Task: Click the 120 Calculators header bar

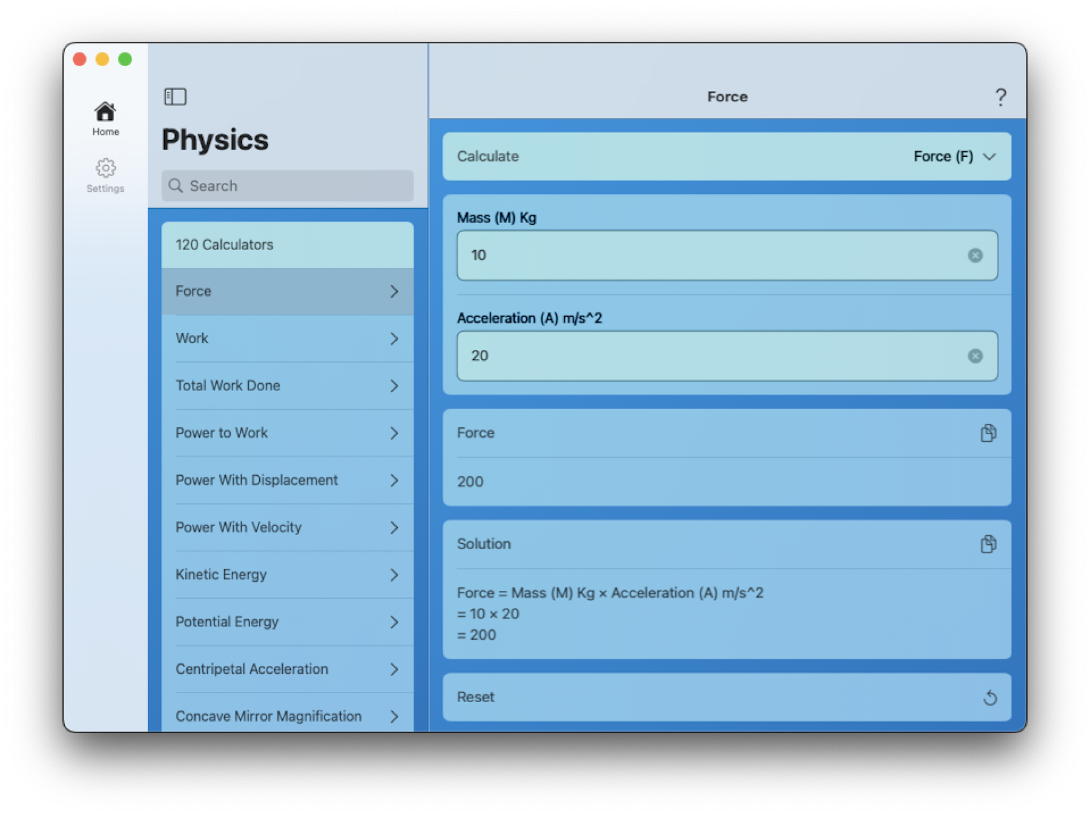Action: click(286, 245)
